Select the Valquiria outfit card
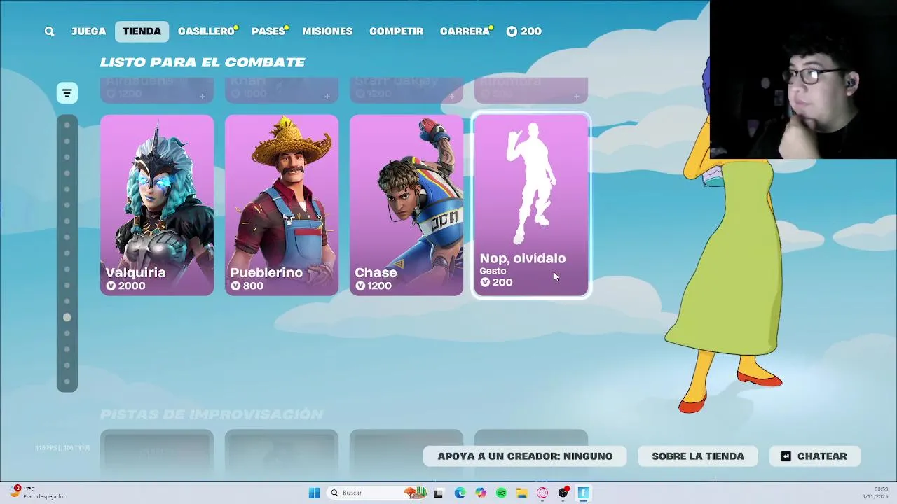The width and height of the screenshot is (897, 504). pyautogui.click(x=157, y=205)
